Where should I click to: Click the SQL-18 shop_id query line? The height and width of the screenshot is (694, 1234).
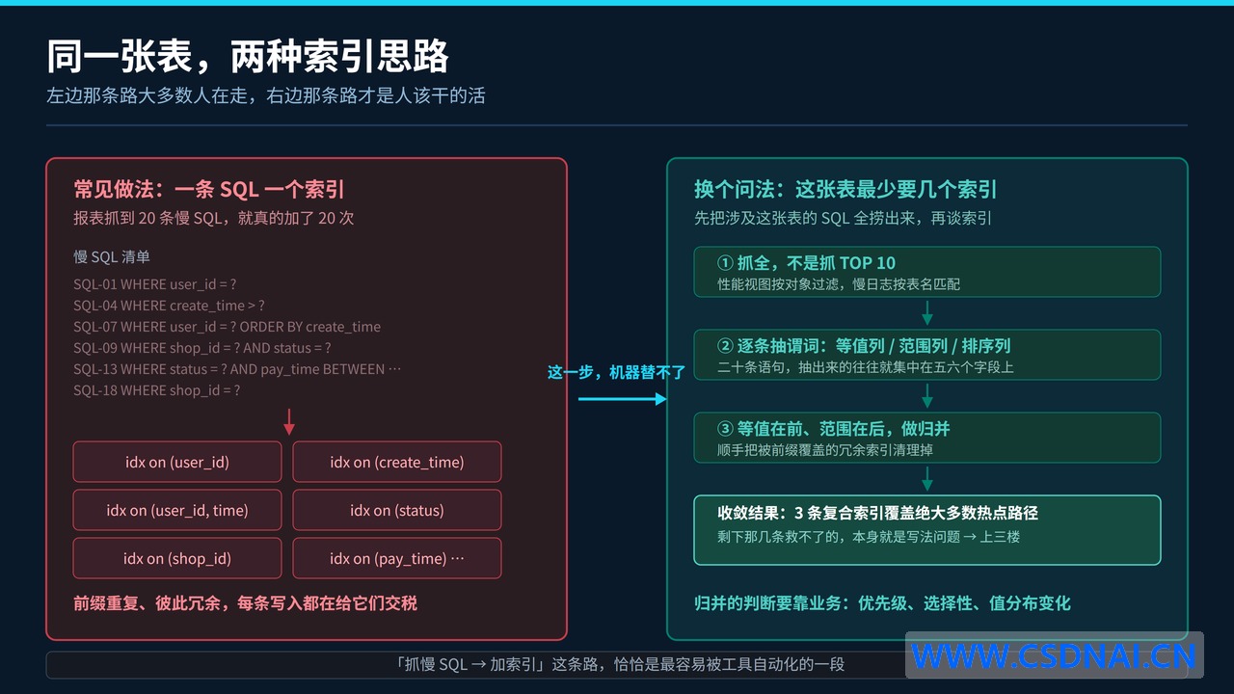(x=157, y=390)
